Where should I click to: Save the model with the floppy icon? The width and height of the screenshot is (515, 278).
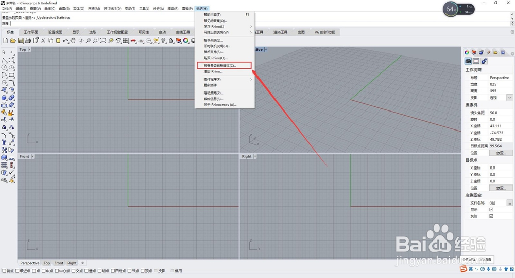[21, 40]
